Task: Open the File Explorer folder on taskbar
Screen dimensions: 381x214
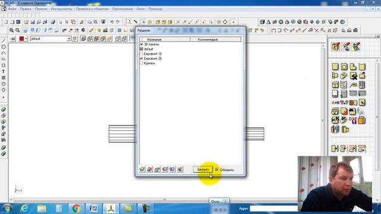Action: pyautogui.click(x=42, y=209)
